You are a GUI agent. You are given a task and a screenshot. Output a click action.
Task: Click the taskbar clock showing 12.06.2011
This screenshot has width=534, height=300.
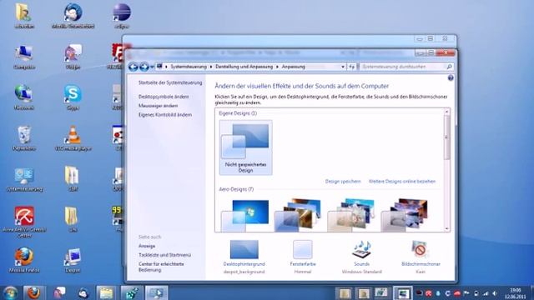[x=516, y=293]
